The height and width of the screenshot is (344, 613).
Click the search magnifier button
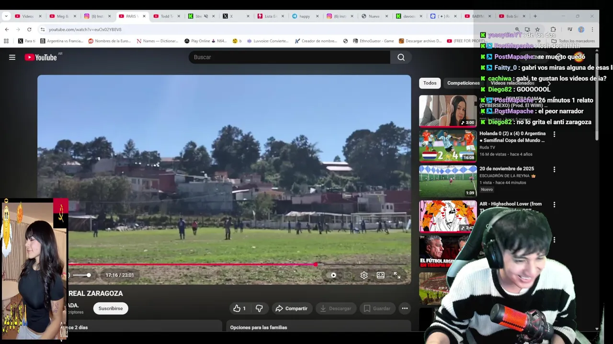(401, 57)
